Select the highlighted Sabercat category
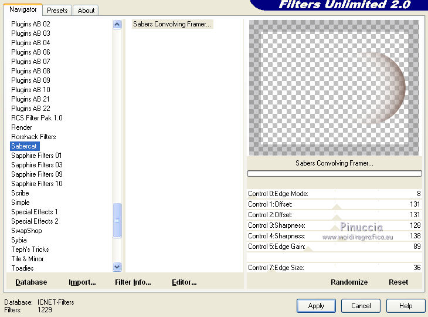This screenshot has height=317, width=428. pos(25,146)
